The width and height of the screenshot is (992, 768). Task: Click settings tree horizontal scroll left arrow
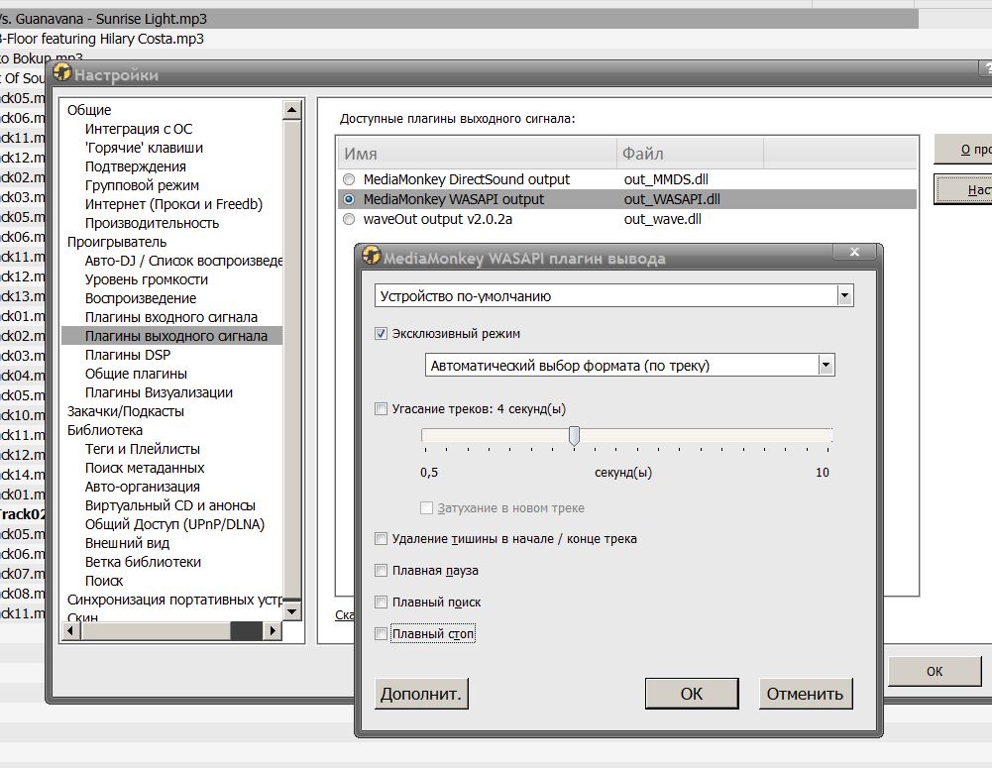pos(70,630)
